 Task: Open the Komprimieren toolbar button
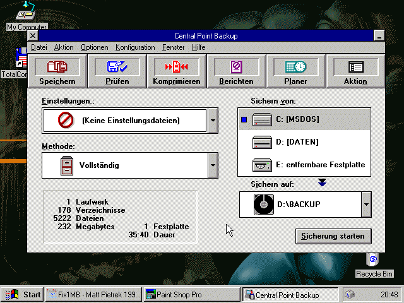[x=177, y=71]
